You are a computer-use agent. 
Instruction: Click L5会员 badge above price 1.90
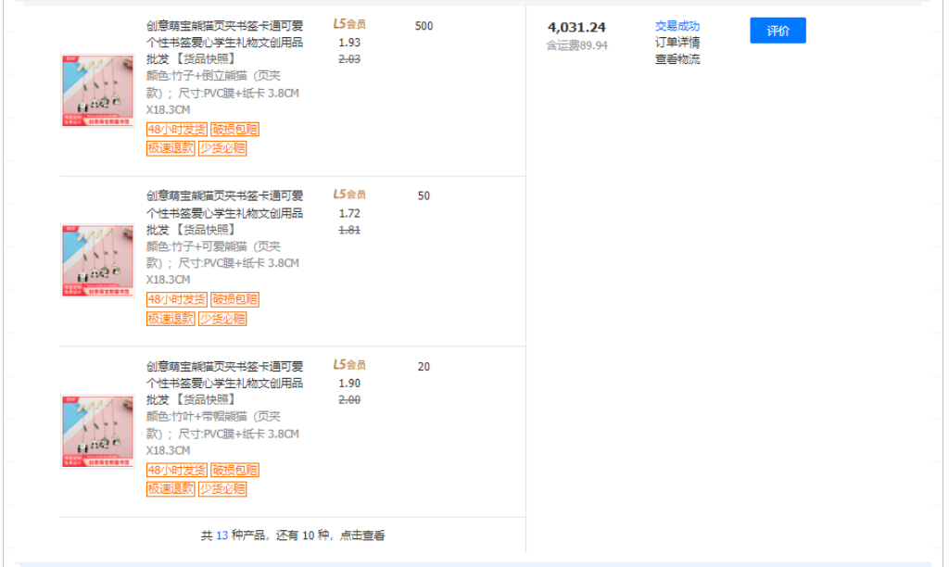pyautogui.click(x=349, y=365)
